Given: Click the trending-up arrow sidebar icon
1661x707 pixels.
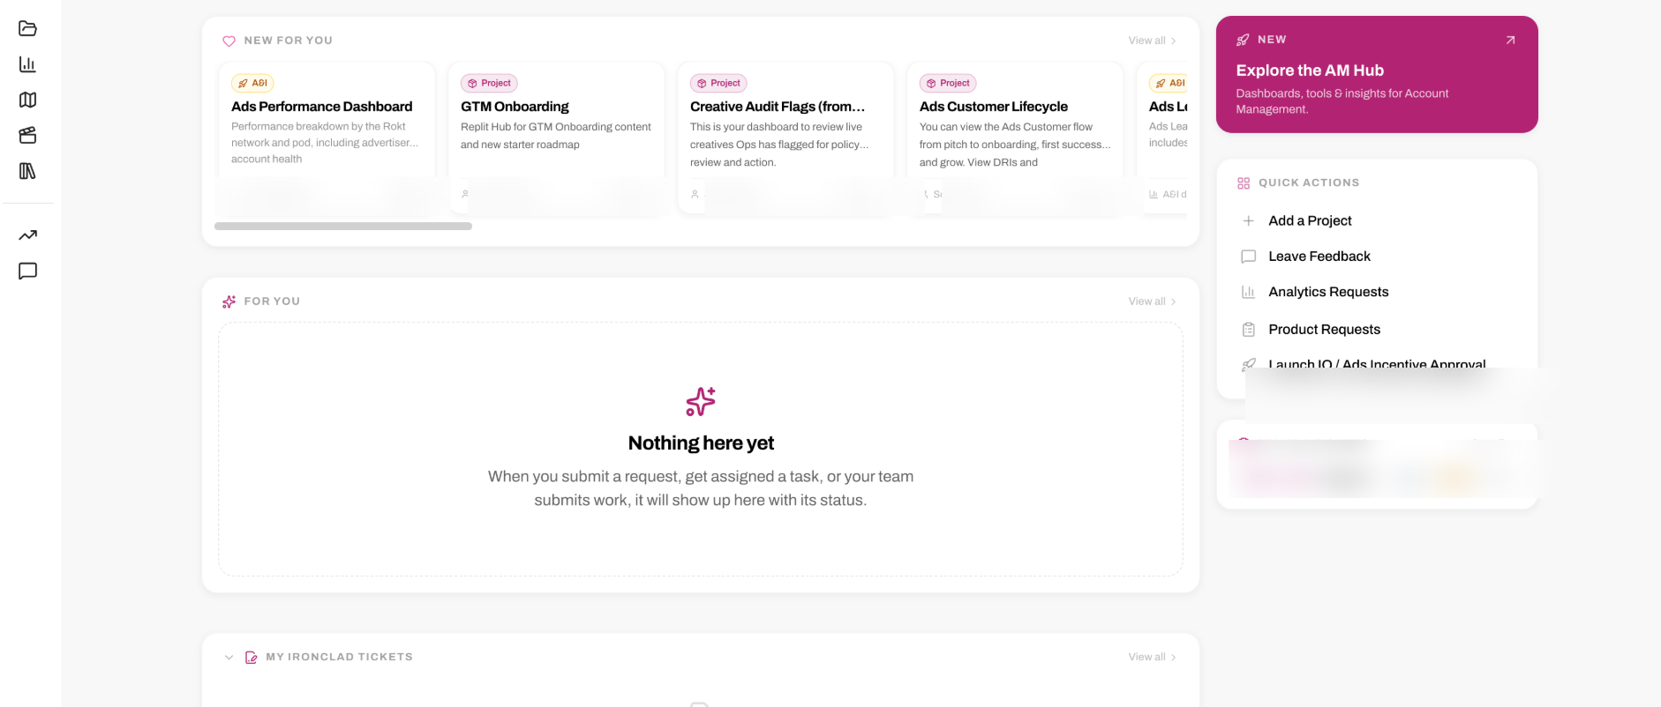Looking at the screenshot, I should tap(27, 235).
